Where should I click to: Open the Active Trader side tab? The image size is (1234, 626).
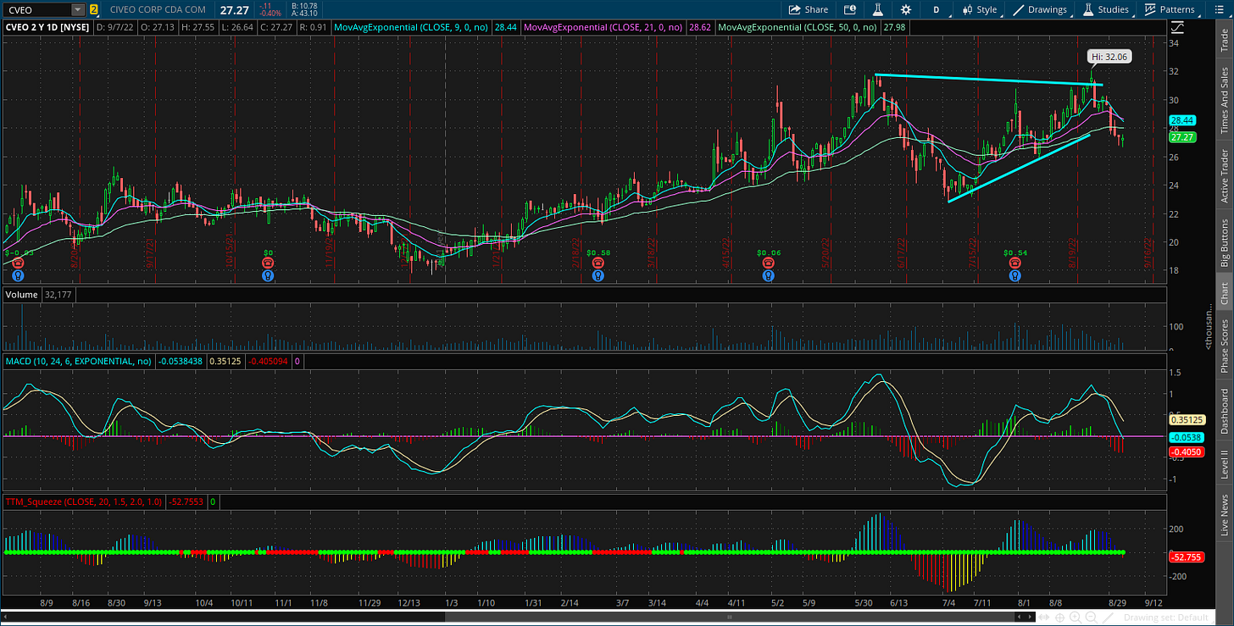[x=1224, y=176]
